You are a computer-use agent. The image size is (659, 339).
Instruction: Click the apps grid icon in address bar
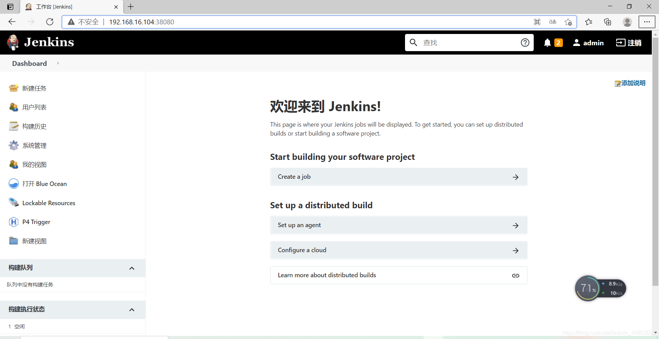537,22
